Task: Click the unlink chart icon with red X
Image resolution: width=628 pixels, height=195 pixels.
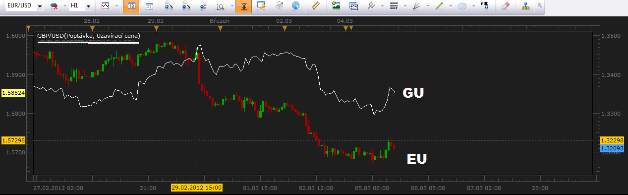Action: 54,6
